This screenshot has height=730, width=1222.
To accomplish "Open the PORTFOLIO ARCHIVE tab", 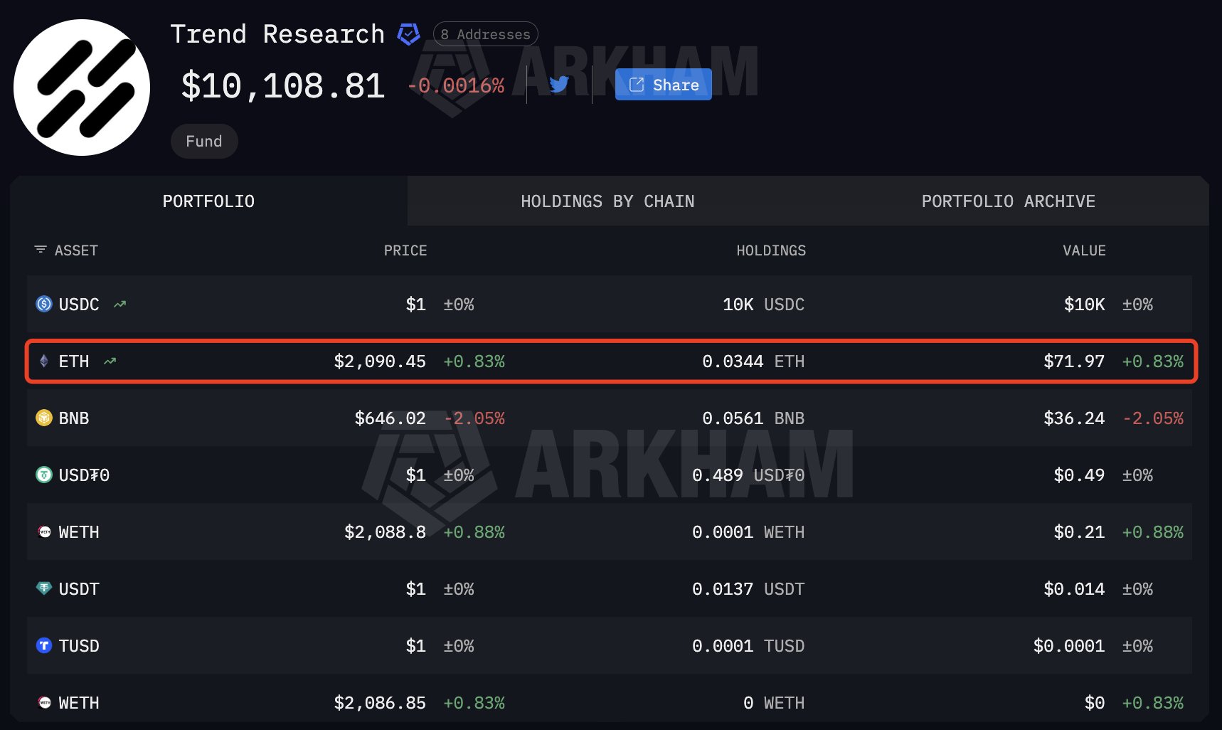I will click(1009, 201).
